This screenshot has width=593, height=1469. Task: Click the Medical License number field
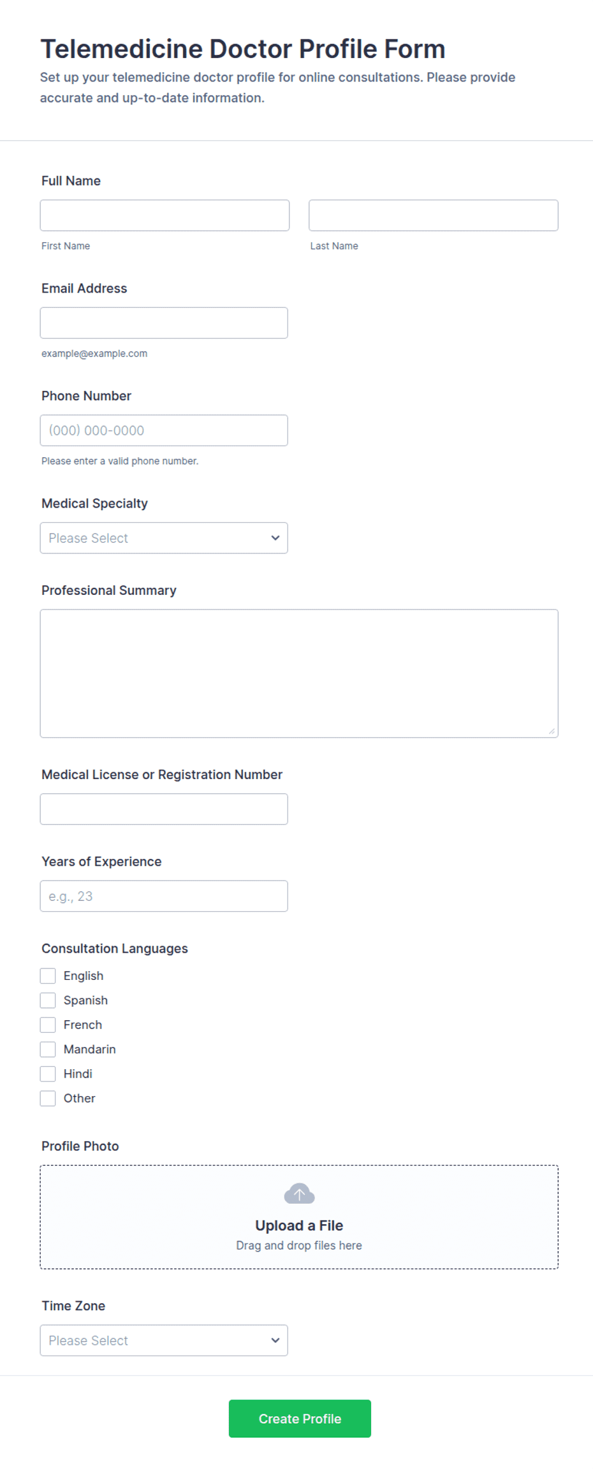tap(164, 809)
